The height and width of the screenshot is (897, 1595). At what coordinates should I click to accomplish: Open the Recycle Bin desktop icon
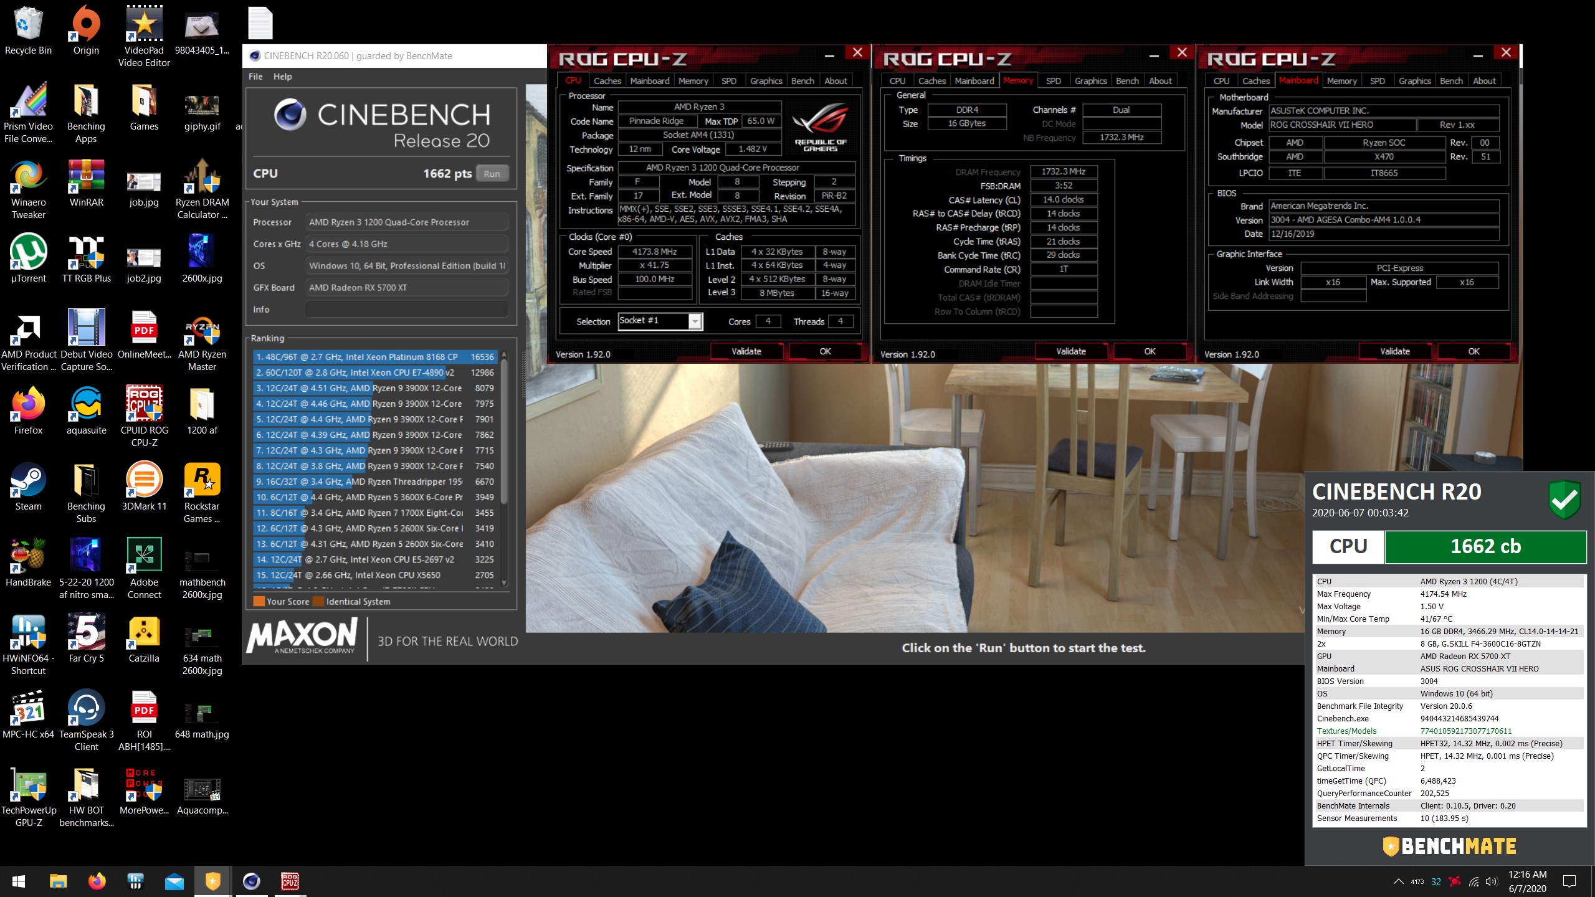28,31
